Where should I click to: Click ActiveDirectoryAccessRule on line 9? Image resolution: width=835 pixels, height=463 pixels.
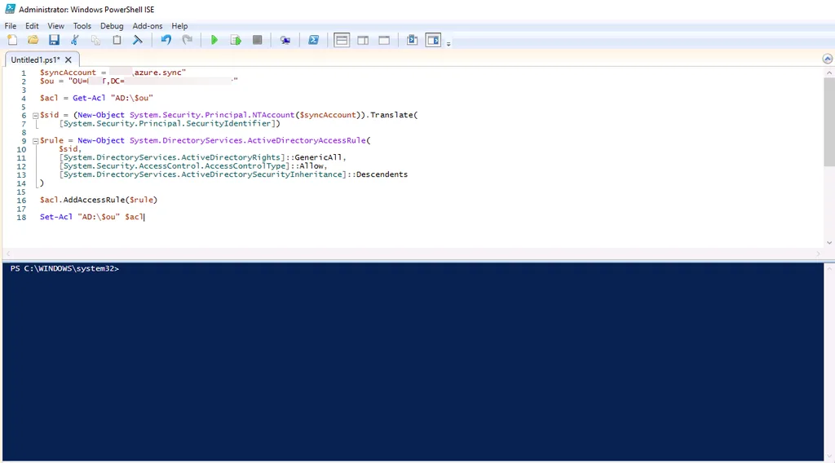(x=307, y=140)
